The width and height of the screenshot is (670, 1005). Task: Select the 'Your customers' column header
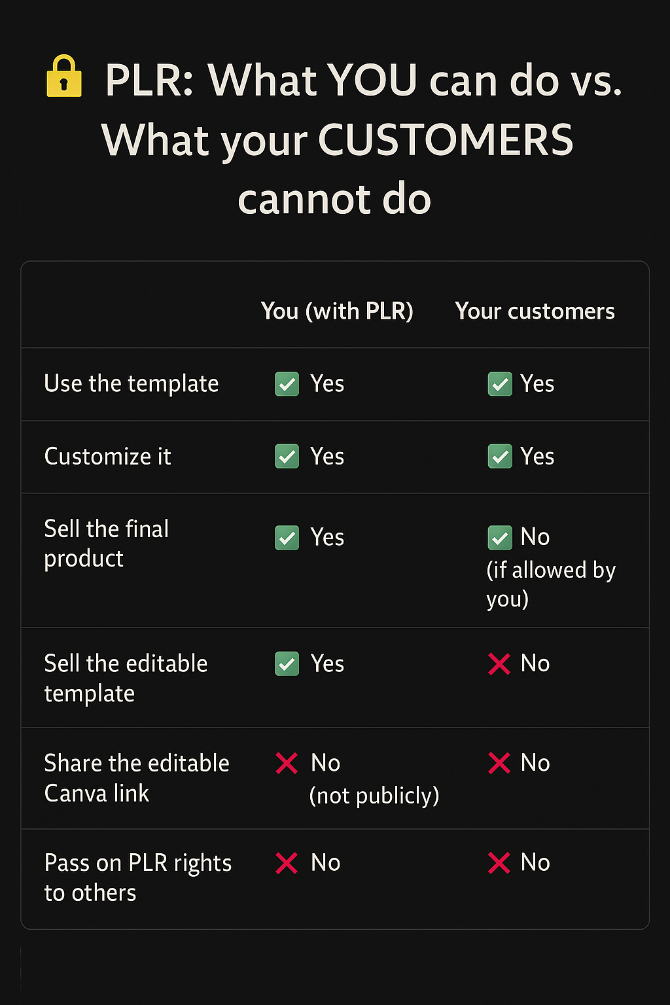535,311
